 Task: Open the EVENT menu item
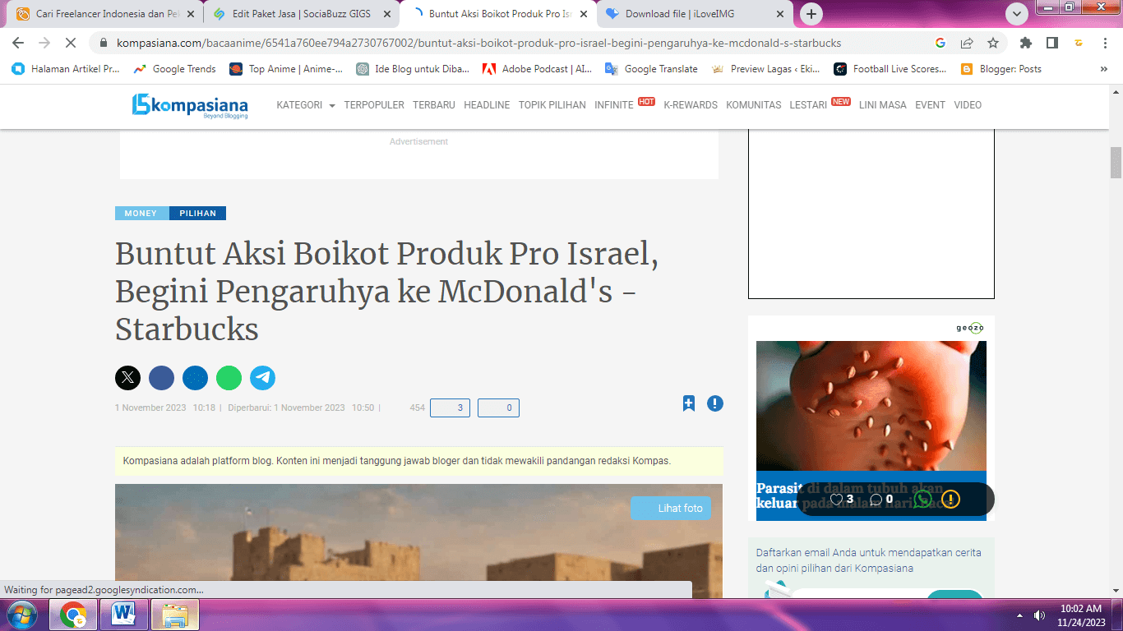click(x=930, y=105)
